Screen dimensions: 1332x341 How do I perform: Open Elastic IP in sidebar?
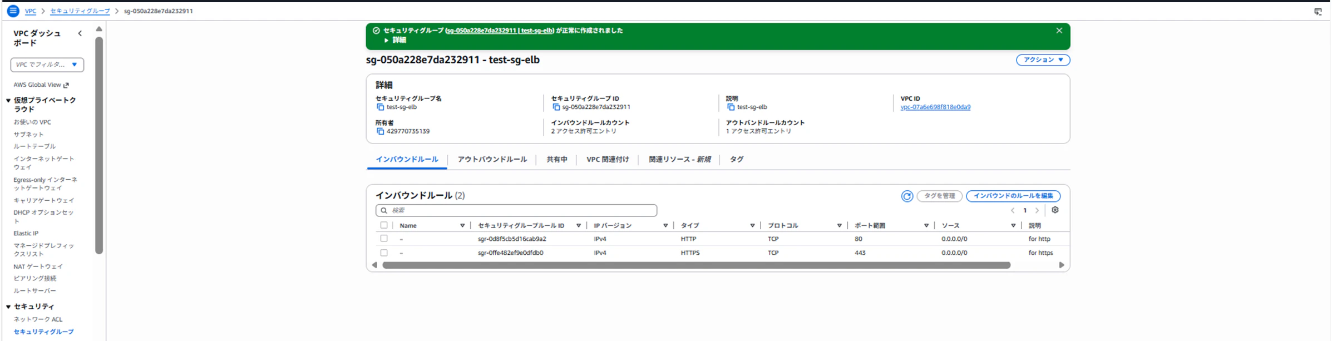tap(26, 234)
